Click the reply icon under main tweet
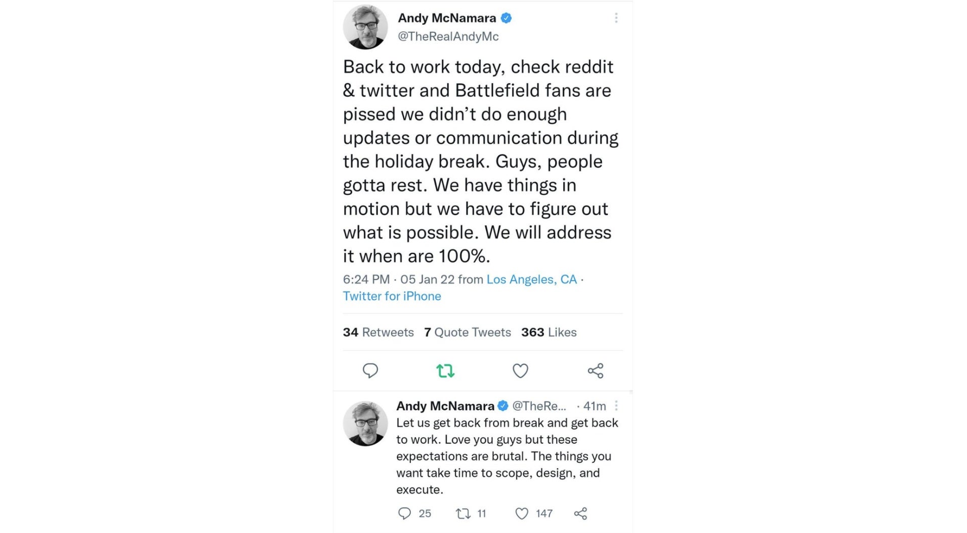 370,371
